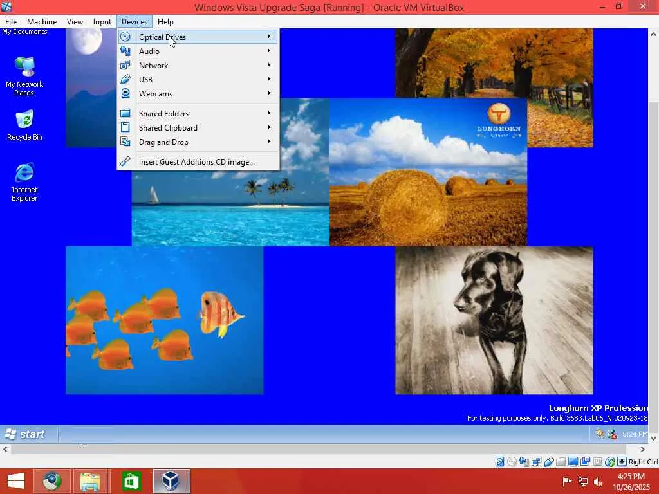Select the My Documents desktop label

point(24,32)
